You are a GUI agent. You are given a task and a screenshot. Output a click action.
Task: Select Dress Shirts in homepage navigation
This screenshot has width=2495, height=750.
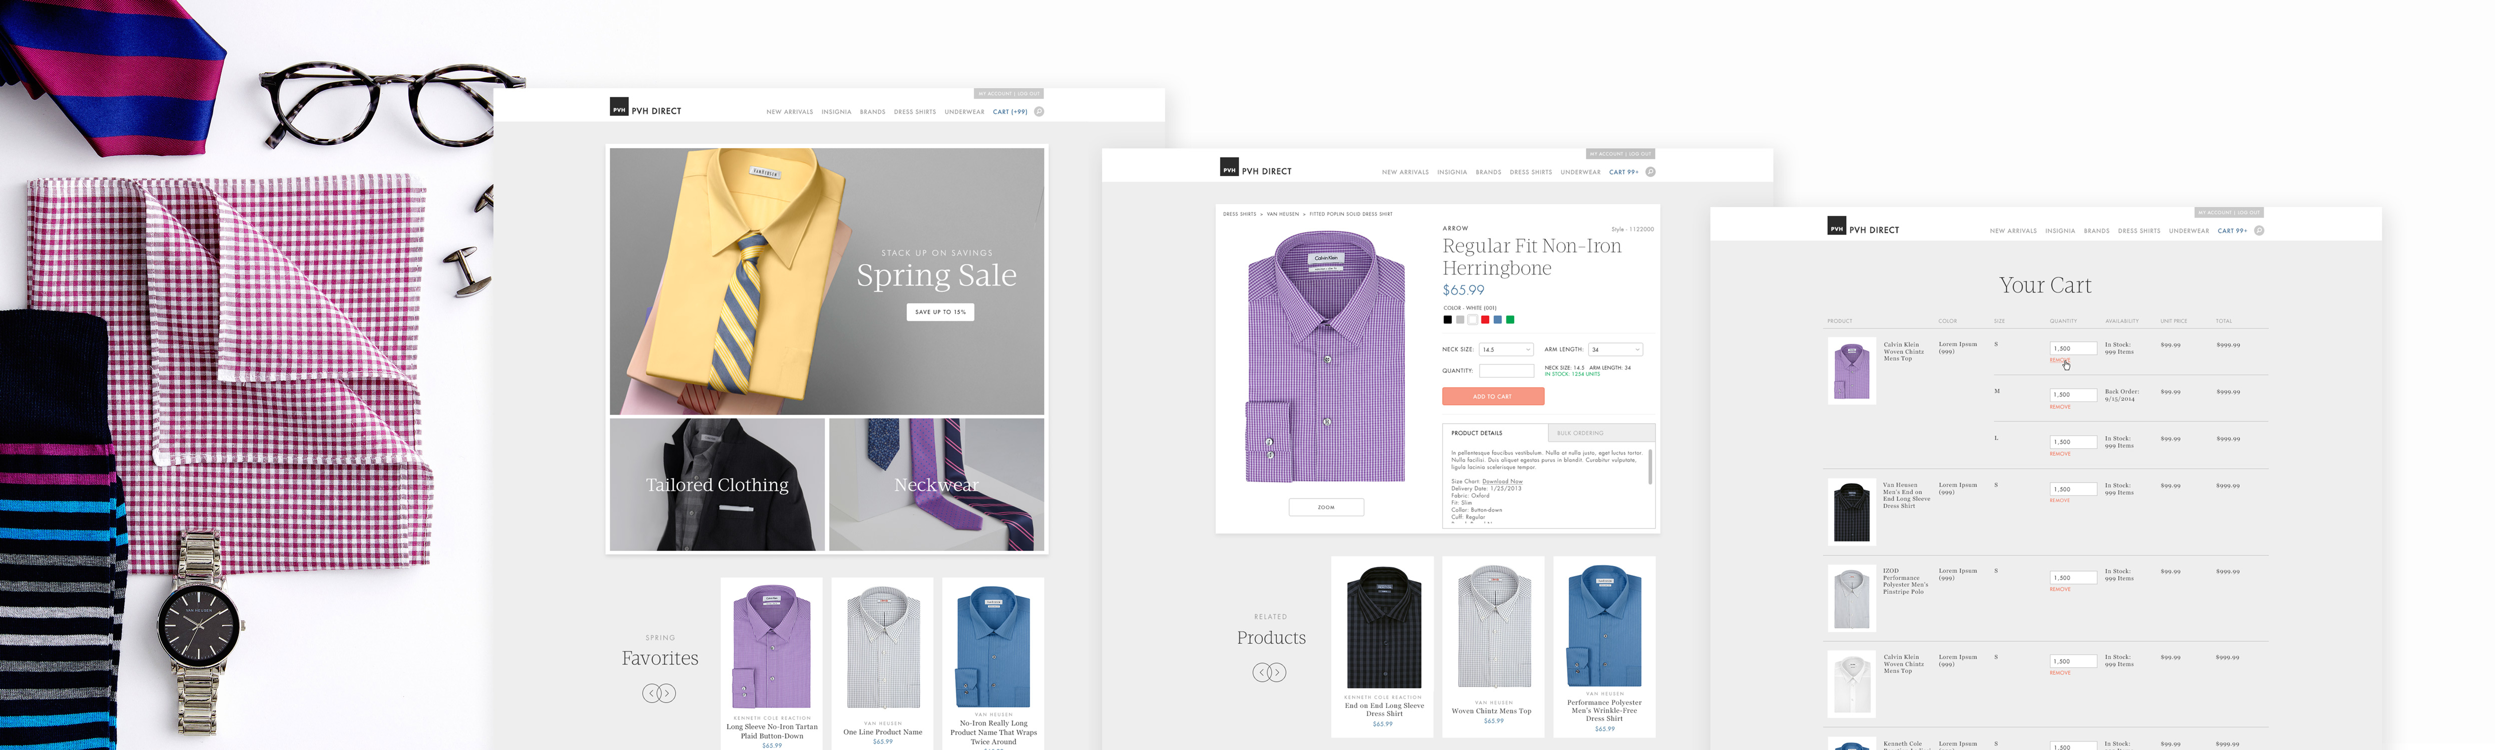(914, 112)
